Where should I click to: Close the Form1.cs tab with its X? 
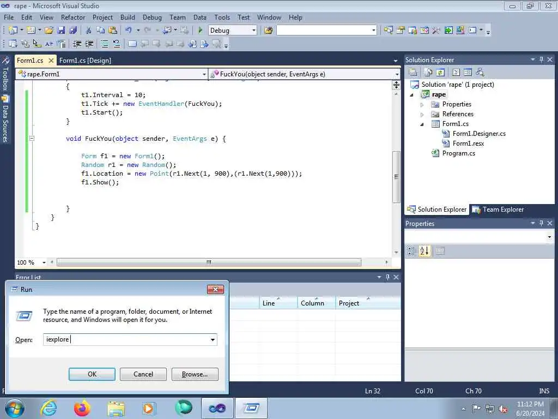51,60
